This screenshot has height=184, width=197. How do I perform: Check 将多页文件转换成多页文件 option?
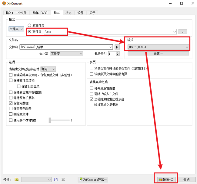pyautogui.click(x=92, y=68)
